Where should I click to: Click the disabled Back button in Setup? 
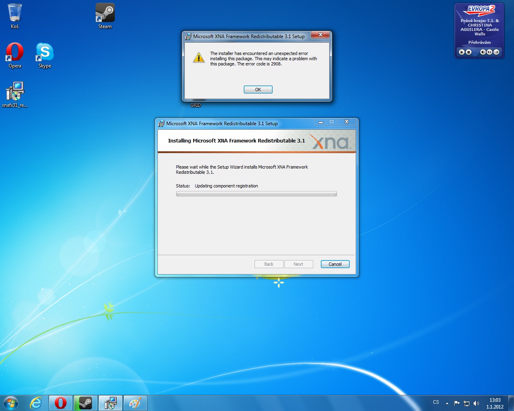coord(269,264)
